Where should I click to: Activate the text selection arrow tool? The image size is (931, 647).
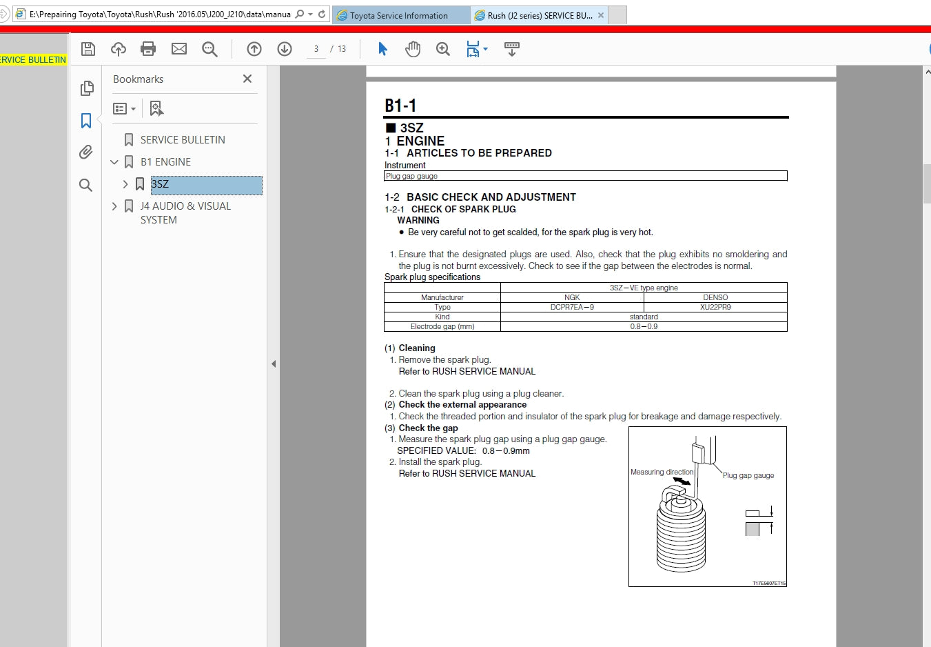tap(382, 48)
